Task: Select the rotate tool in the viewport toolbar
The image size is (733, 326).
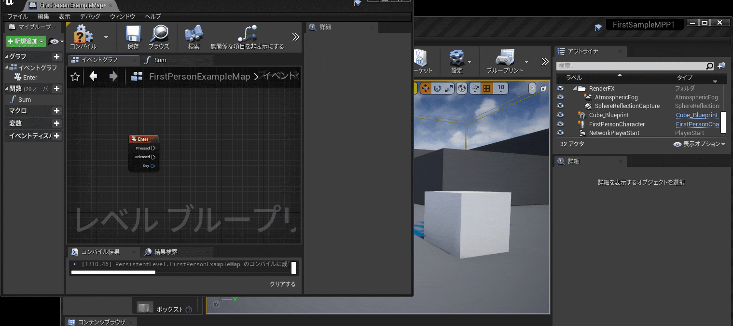Action: (x=437, y=88)
